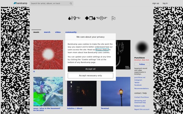Image resolution: width=183 pixels, height=114 pixels.
Task: Open the black Dead Lands album cover
Action: pyautogui.click(x=123, y=55)
